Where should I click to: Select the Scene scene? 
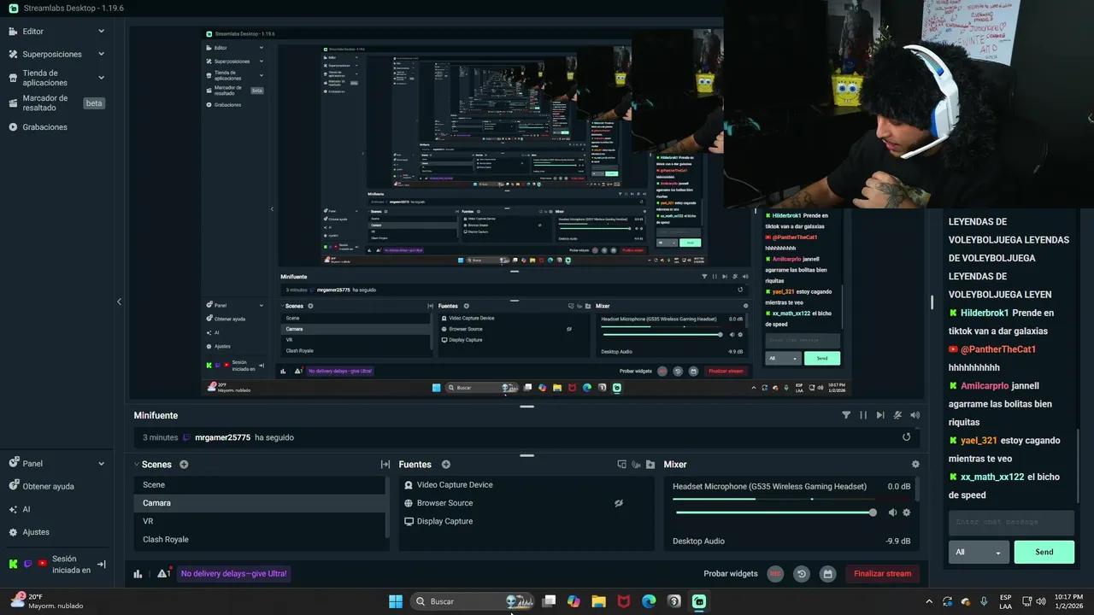pos(260,484)
